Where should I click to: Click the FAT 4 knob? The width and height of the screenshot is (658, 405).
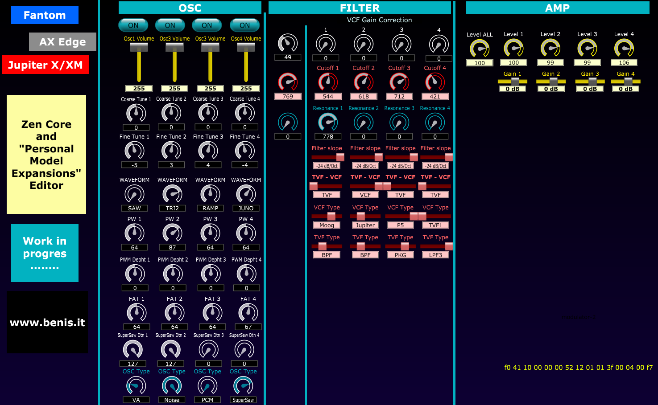(248, 312)
